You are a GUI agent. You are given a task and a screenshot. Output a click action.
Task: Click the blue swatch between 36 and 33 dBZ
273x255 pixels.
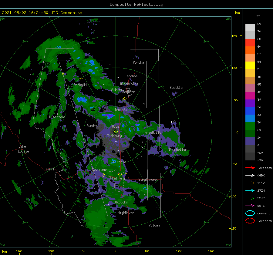click(250, 111)
